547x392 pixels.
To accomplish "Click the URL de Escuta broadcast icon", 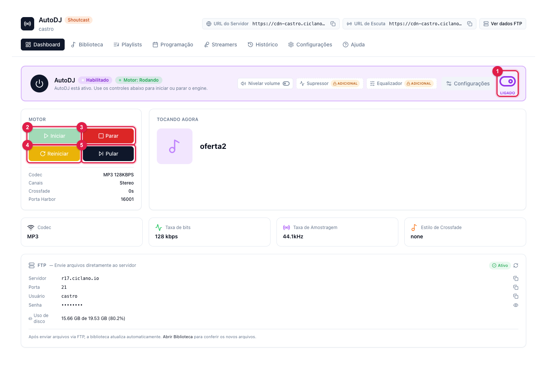I will tap(349, 24).
